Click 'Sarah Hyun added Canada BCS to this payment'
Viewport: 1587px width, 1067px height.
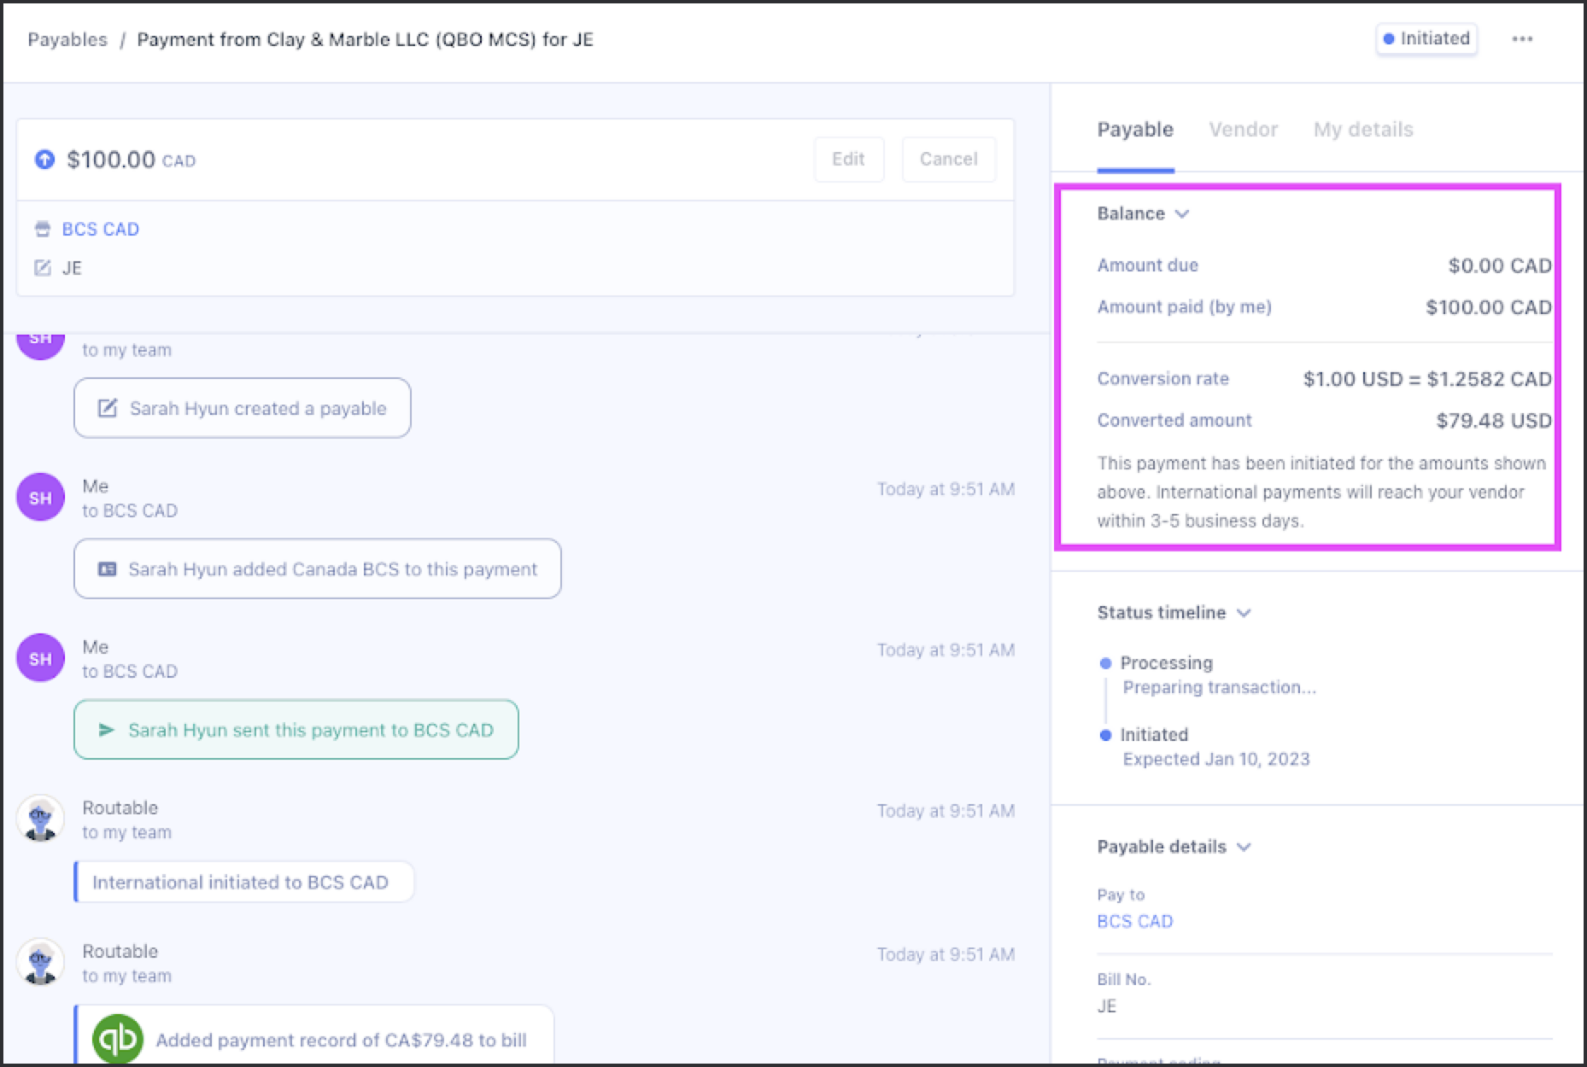click(x=318, y=568)
